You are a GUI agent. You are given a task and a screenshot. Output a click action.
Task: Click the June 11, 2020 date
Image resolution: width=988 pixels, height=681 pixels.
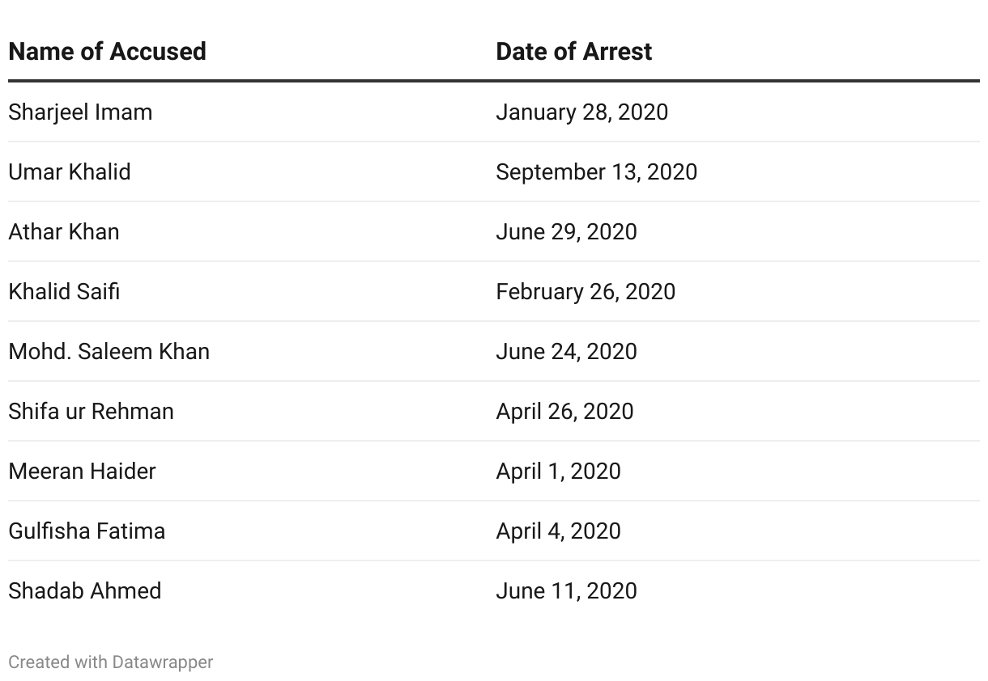(567, 590)
